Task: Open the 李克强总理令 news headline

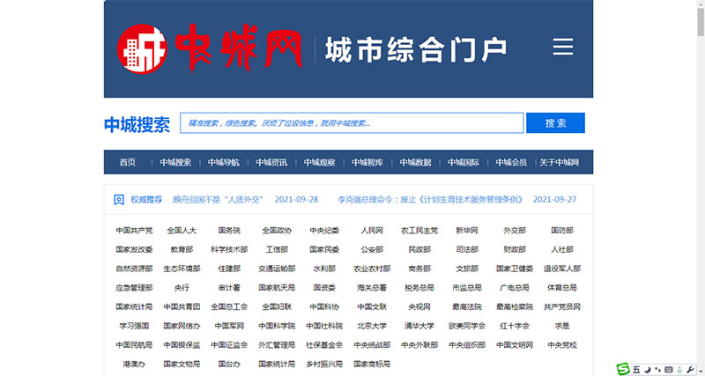Action: [431, 200]
